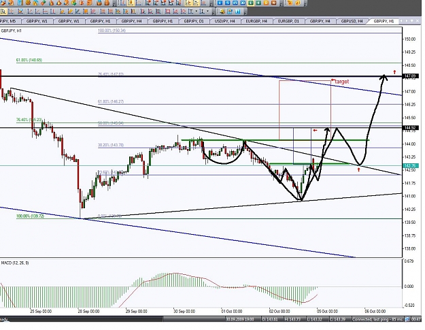Click the 147.89 price marker on axis

click(x=409, y=76)
